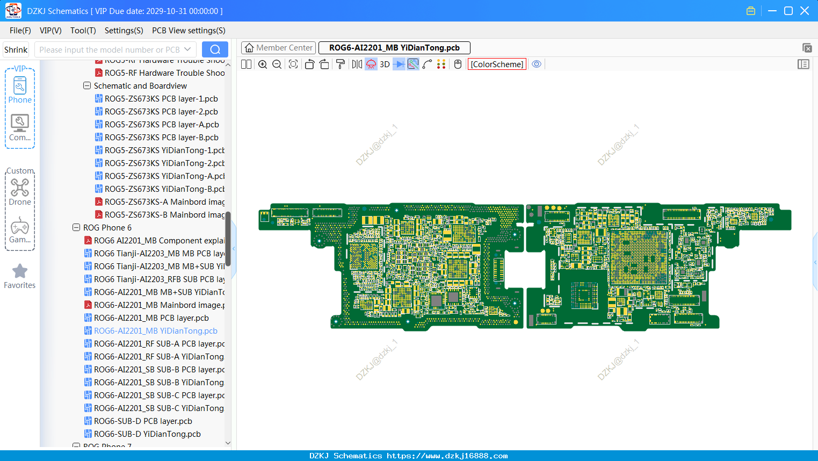
Task: Click the split view columns icon
Action: click(246, 64)
